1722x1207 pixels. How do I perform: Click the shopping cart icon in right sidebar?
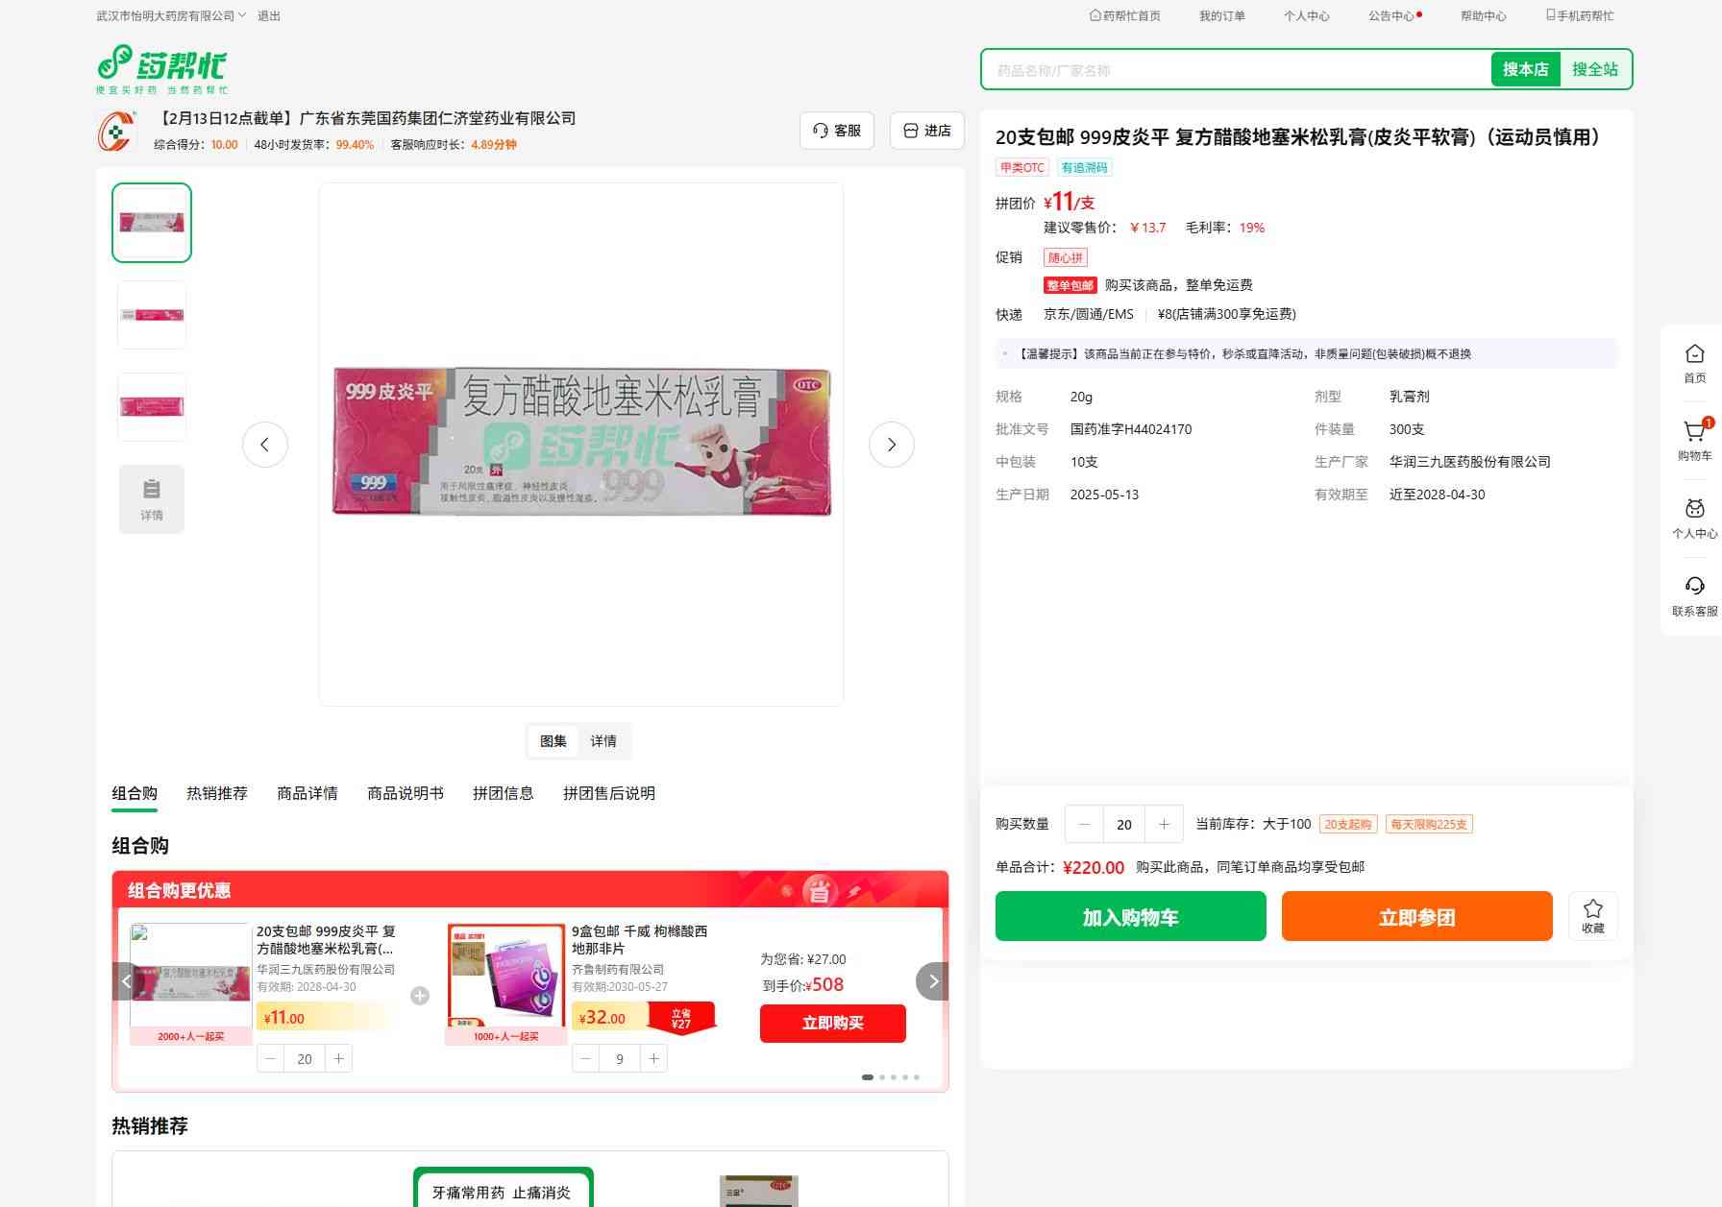[1694, 433]
